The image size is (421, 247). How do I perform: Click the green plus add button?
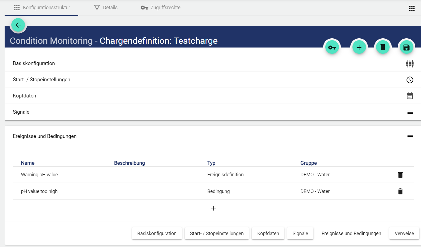tap(359, 48)
